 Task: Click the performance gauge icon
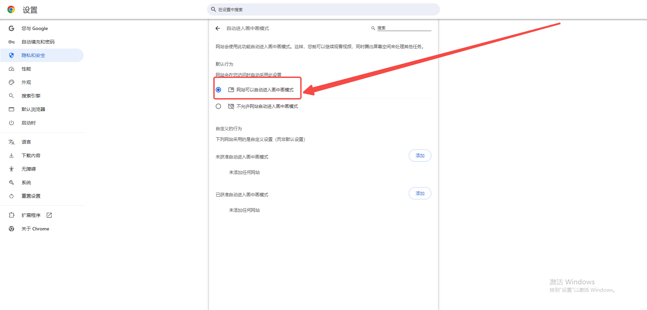(11, 69)
